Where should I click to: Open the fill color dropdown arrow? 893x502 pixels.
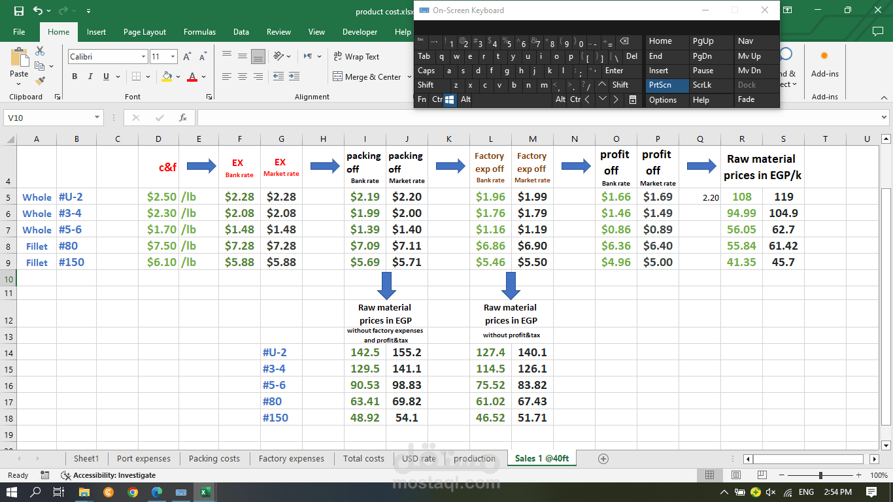tap(178, 76)
